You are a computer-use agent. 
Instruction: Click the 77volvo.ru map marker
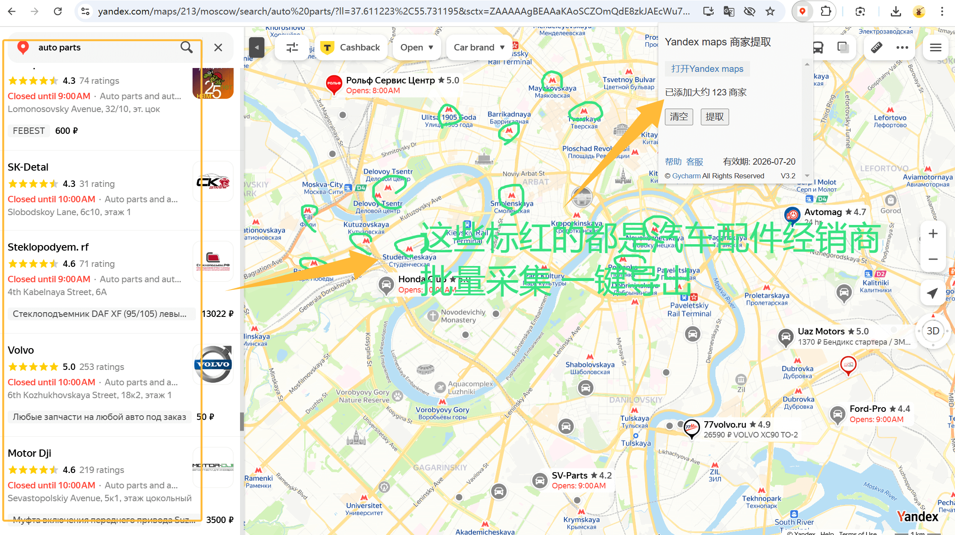[691, 428]
